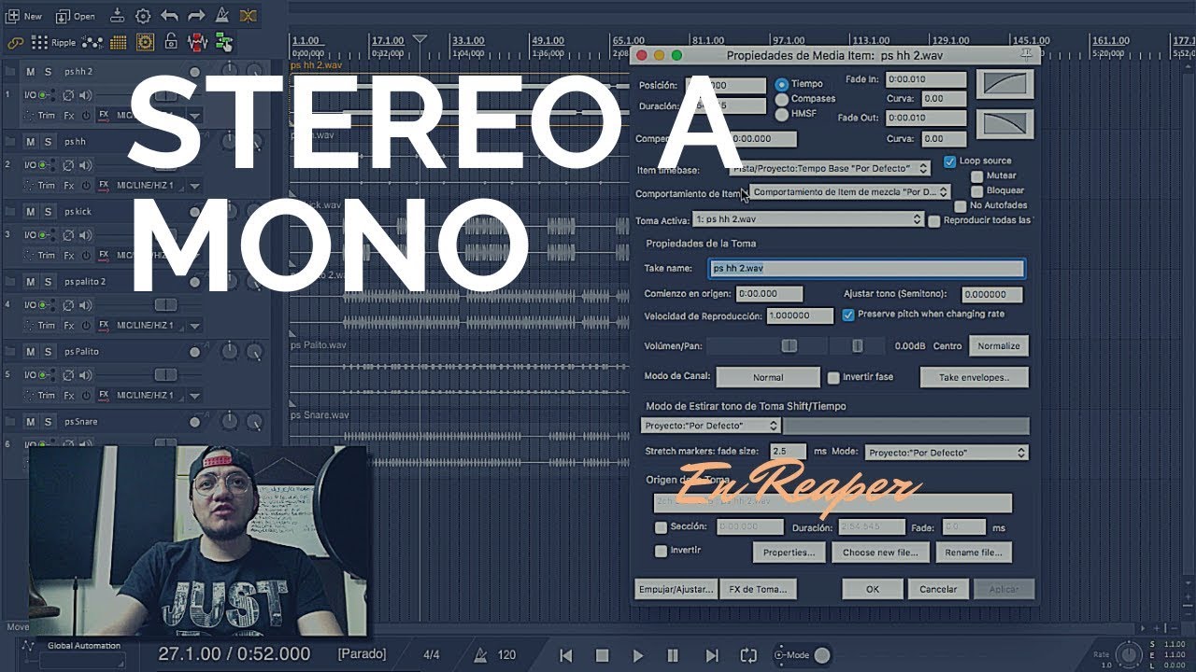Expand input dropdown arrow on ps Palito track
Screen dimensions: 1196x672
coord(194,397)
